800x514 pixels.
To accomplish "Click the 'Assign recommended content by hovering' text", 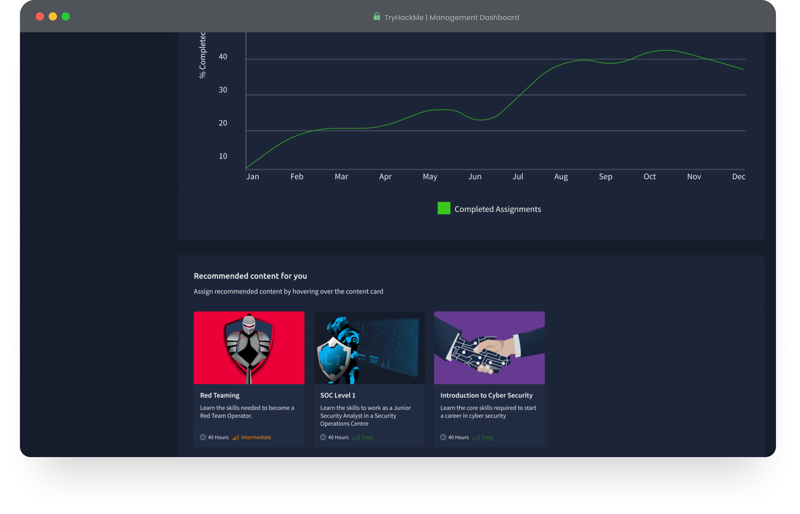I will tap(288, 291).
